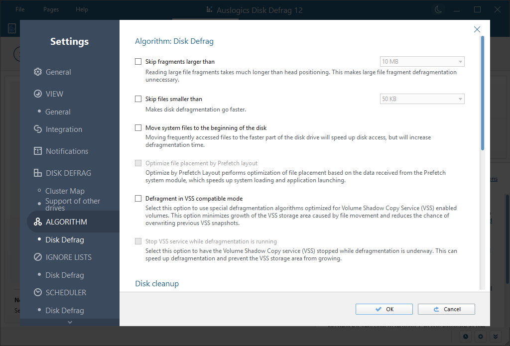Screen dimensions: 510x346
Task: Expand more sidebar items with down chevron
Action: (x=70, y=322)
